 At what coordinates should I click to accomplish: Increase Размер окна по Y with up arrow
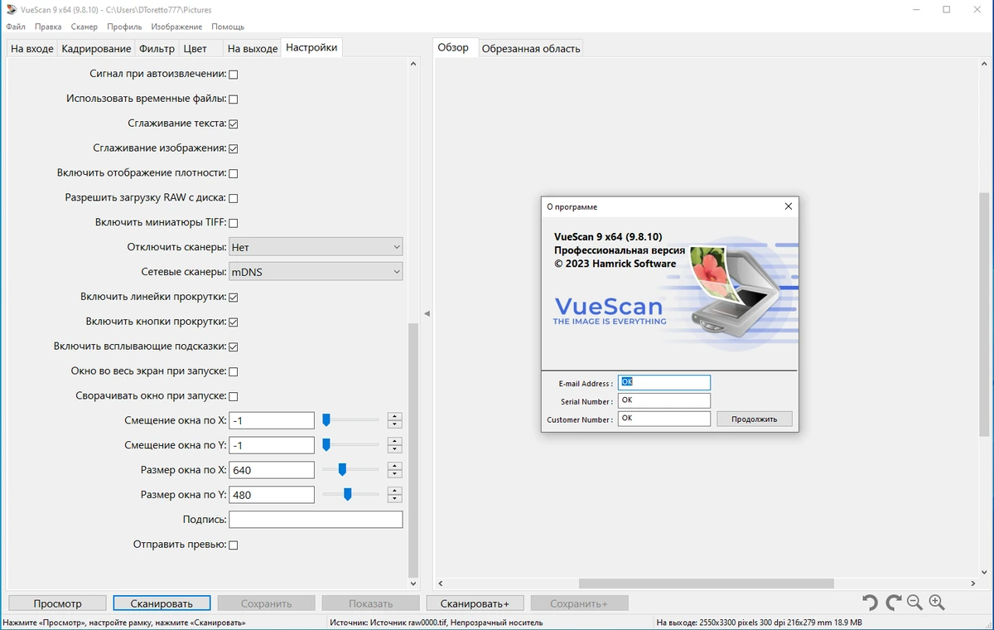(394, 491)
